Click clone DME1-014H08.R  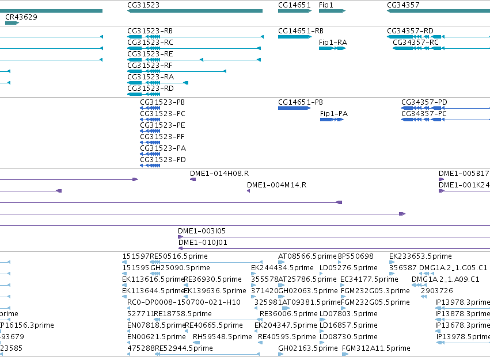(219, 174)
